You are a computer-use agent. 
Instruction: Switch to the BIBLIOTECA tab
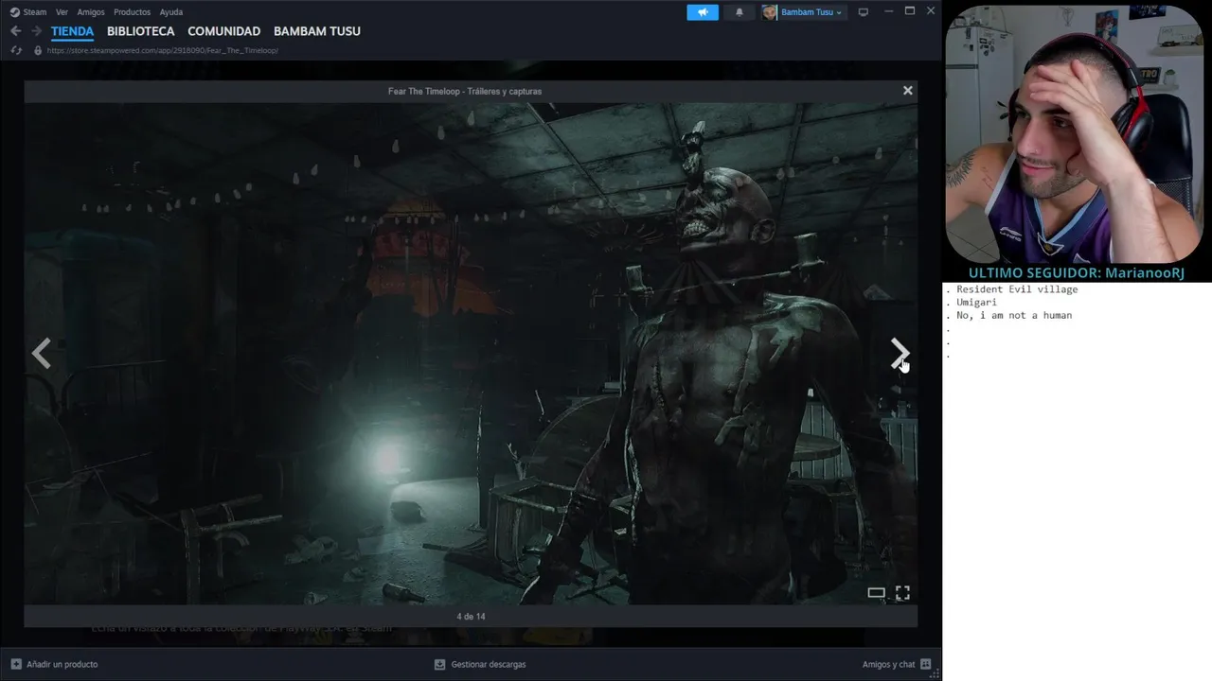[x=140, y=31]
